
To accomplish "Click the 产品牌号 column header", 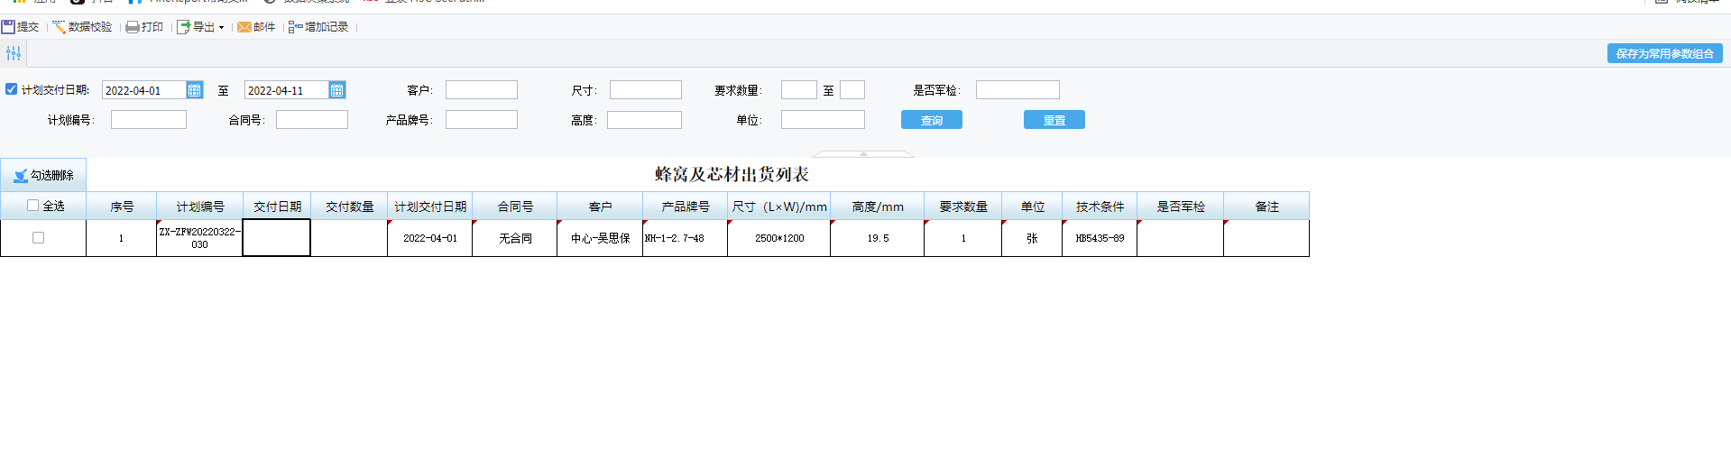I will [x=686, y=207].
